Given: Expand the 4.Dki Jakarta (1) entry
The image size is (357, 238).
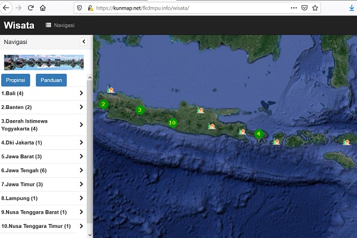Looking at the screenshot, I should [43, 143].
